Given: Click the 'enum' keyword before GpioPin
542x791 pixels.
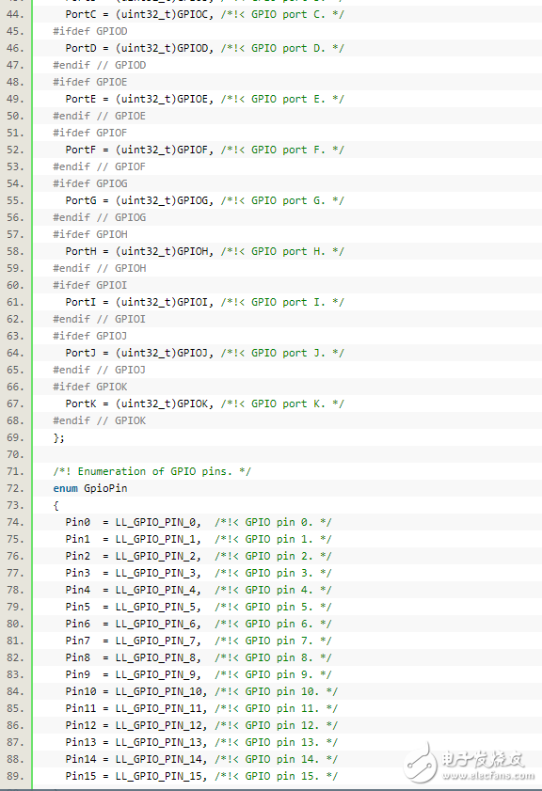Looking at the screenshot, I should tap(65, 488).
